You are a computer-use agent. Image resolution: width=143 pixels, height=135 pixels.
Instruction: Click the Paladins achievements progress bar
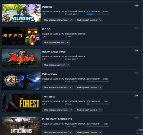[98, 14]
